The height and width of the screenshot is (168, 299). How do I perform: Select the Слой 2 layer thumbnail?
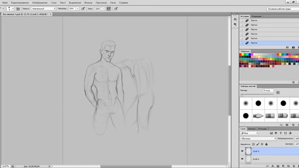248,159
